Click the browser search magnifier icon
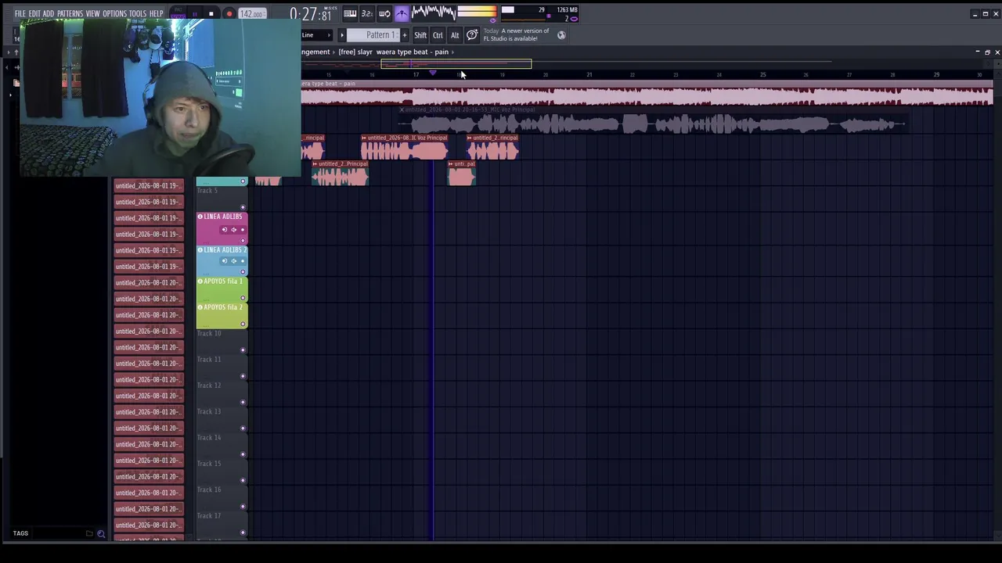1002x563 pixels. click(101, 534)
